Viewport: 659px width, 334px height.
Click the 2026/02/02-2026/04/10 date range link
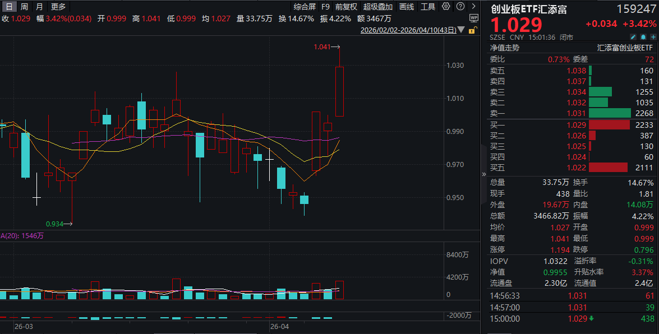(x=407, y=30)
